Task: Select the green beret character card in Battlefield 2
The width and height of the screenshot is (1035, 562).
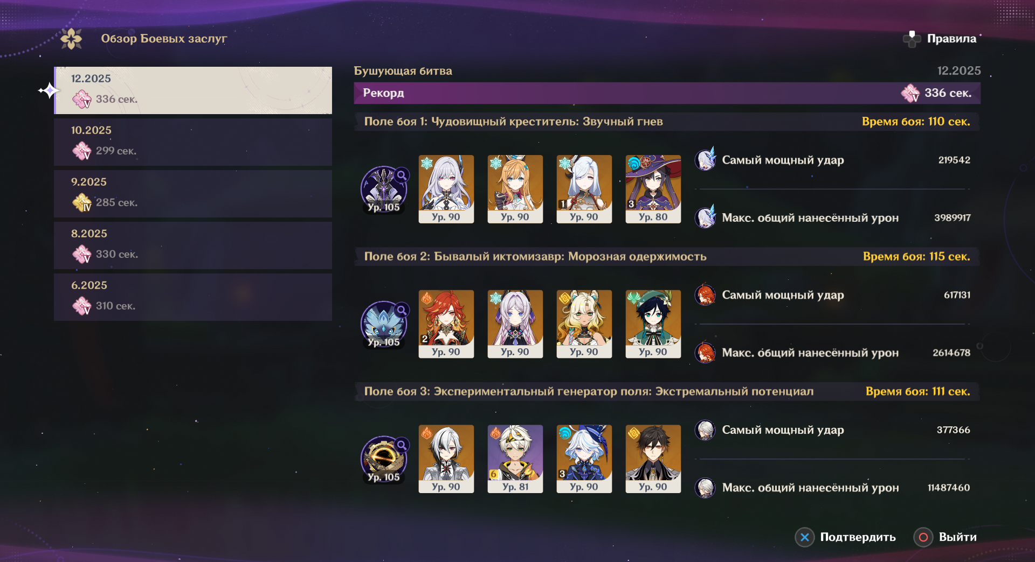Action: (653, 324)
